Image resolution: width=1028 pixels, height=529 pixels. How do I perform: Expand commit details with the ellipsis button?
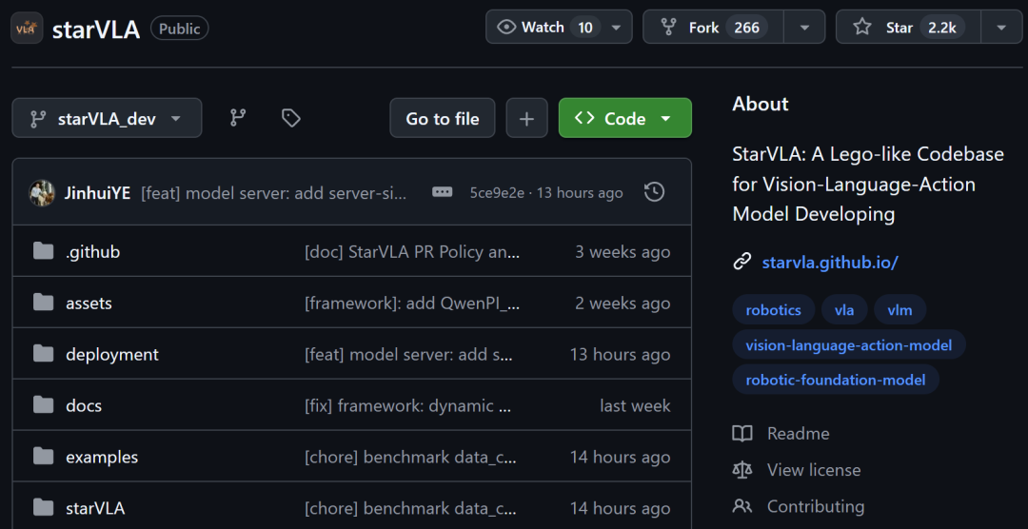[x=442, y=192]
